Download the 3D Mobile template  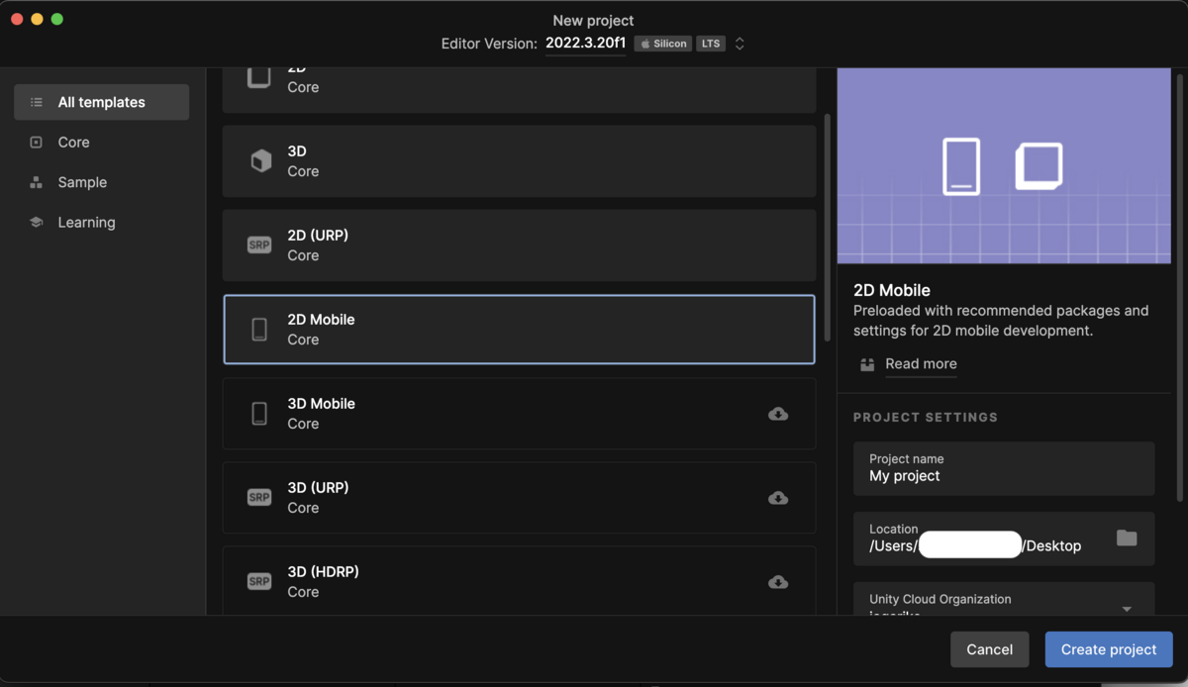[778, 414]
